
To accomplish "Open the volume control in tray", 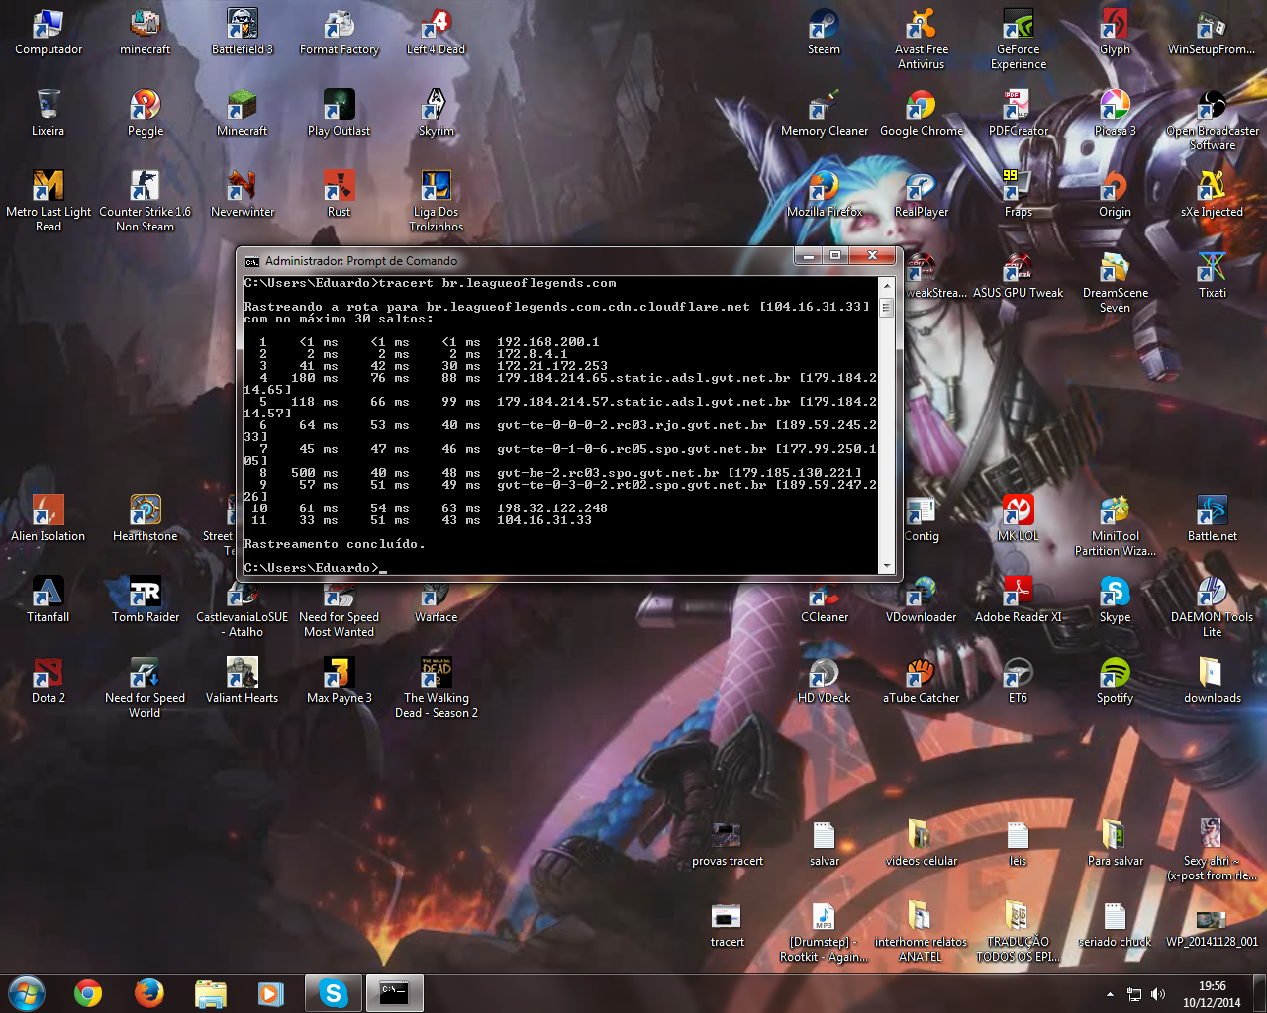I will [1157, 994].
